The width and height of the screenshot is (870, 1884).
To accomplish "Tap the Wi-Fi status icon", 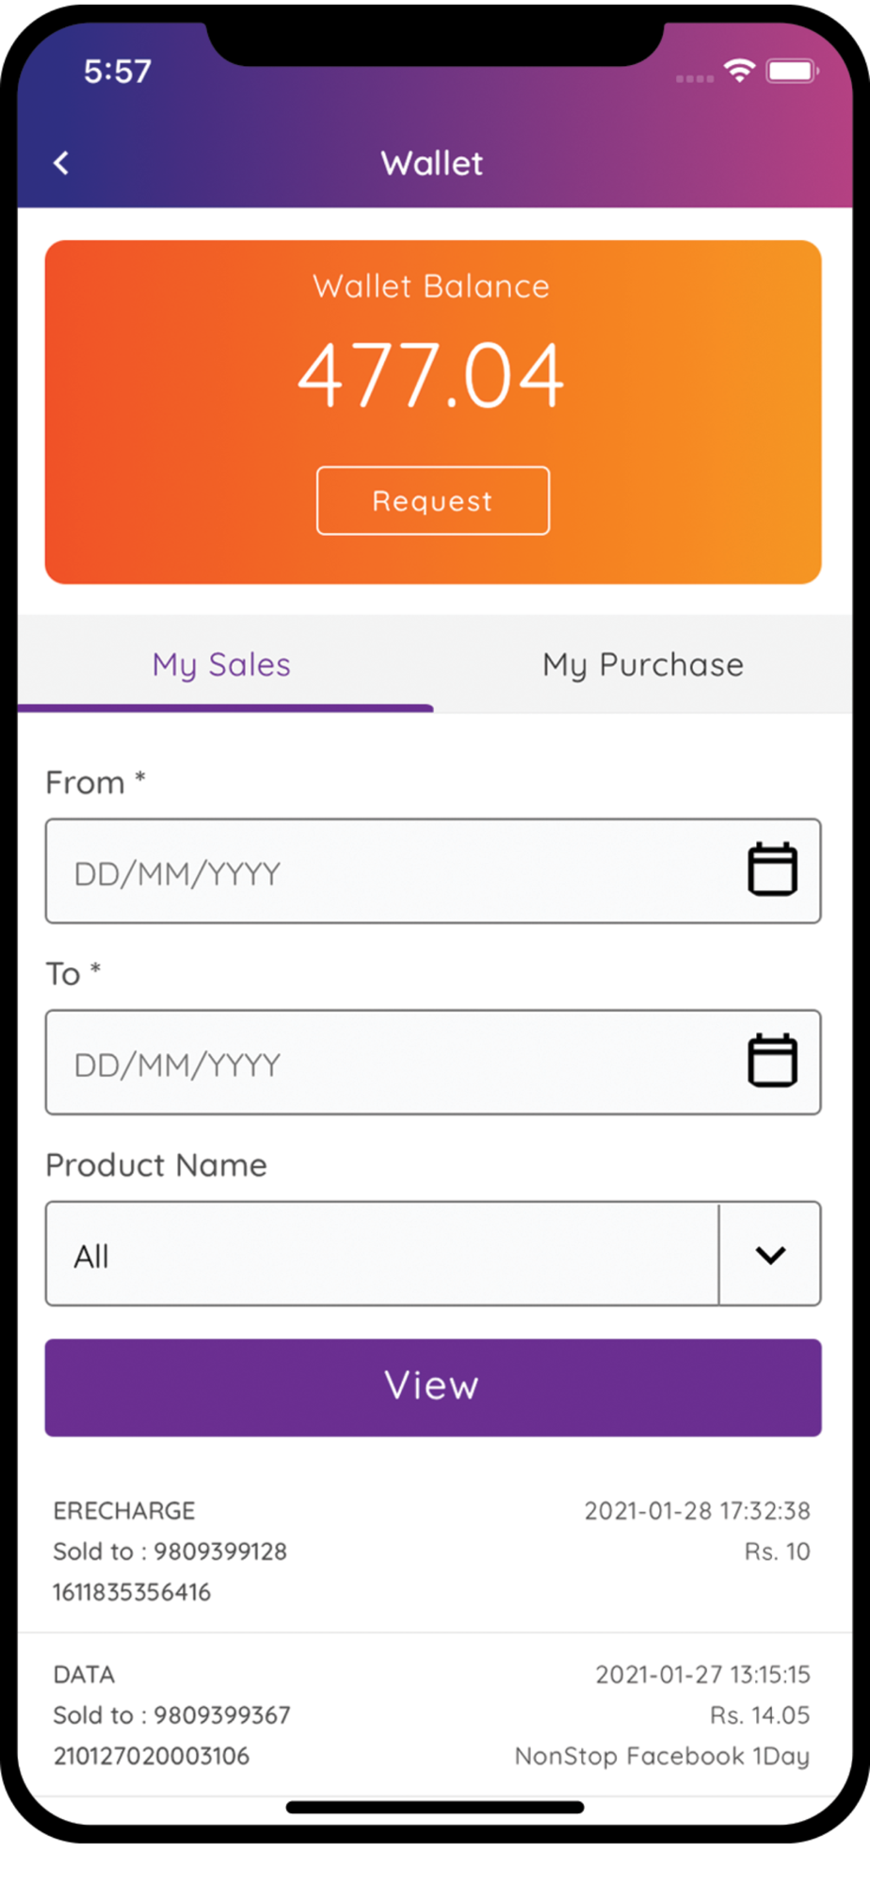I will [x=740, y=71].
